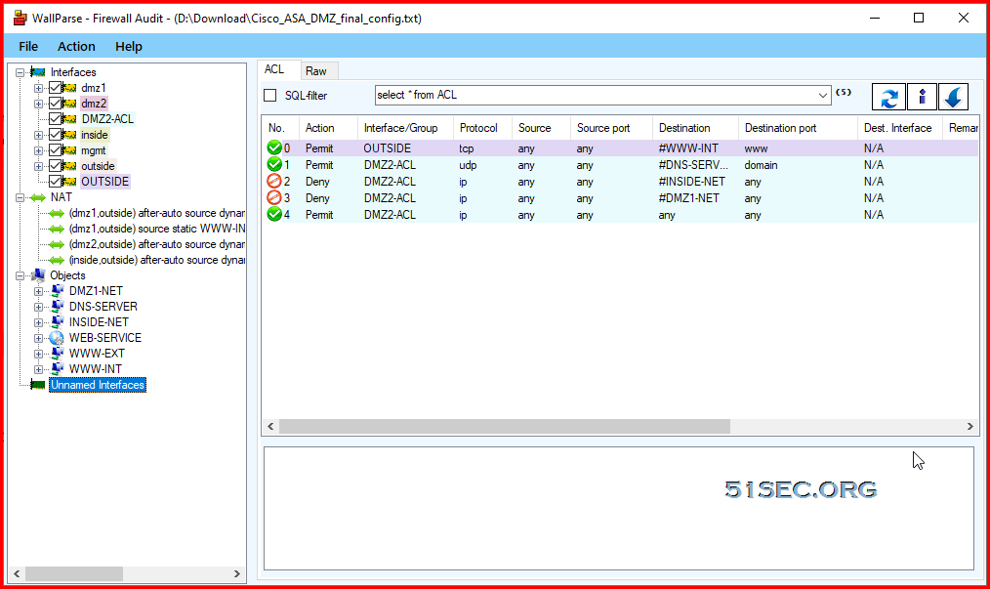990x589 pixels.
Task: Uncheck the lowercase outside interface checkbox
Action: click(x=55, y=166)
